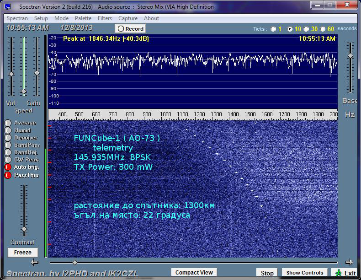The image size is (361, 280).
Task: Click the right arrow scroll icon
Action: point(349,262)
